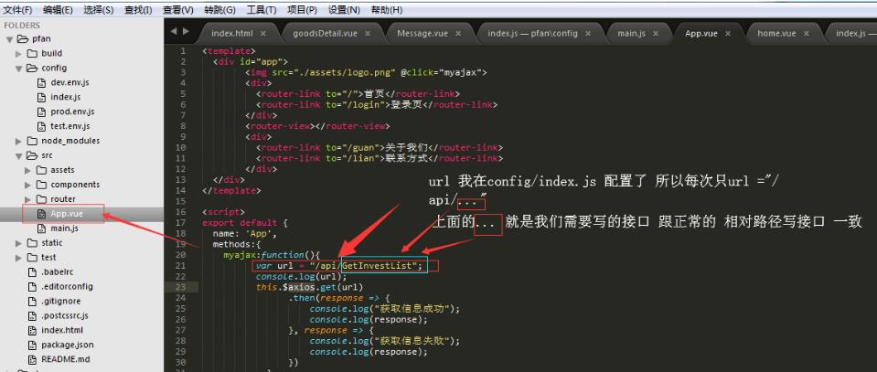This screenshot has width=877, height=372.
Task: Close the goodsDetail.vue tab
Action: pos(367,34)
